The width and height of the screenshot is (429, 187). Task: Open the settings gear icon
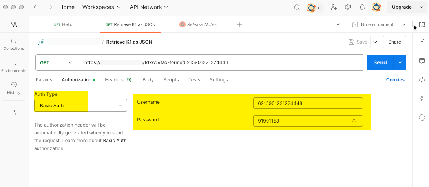click(x=348, y=7)
